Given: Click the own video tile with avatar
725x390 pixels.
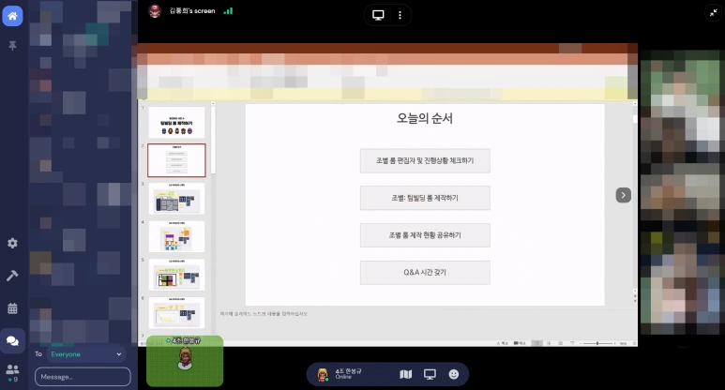Looking at the screenshot, I should click(x=185, y=361).
